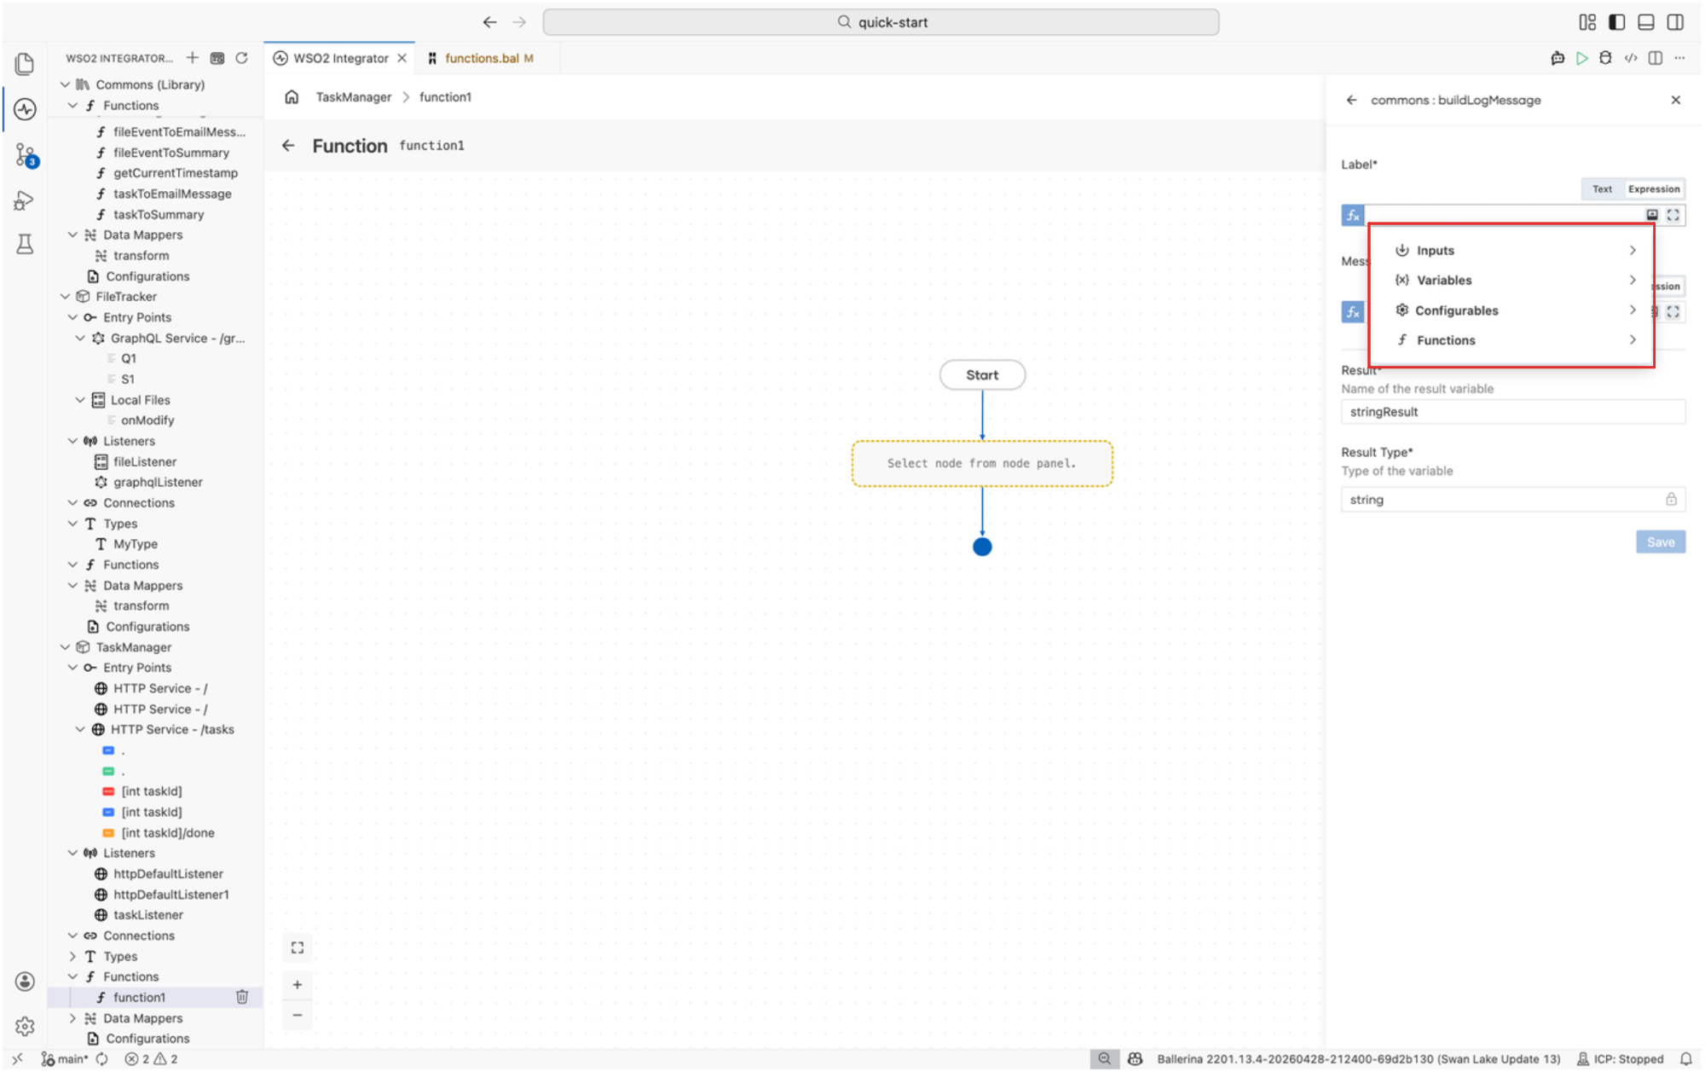Image resolution: width=1705 pixels, height=1072 pixels.
Task: Click the debug icon in editor toolbar
Action: tap(1605, 58)
